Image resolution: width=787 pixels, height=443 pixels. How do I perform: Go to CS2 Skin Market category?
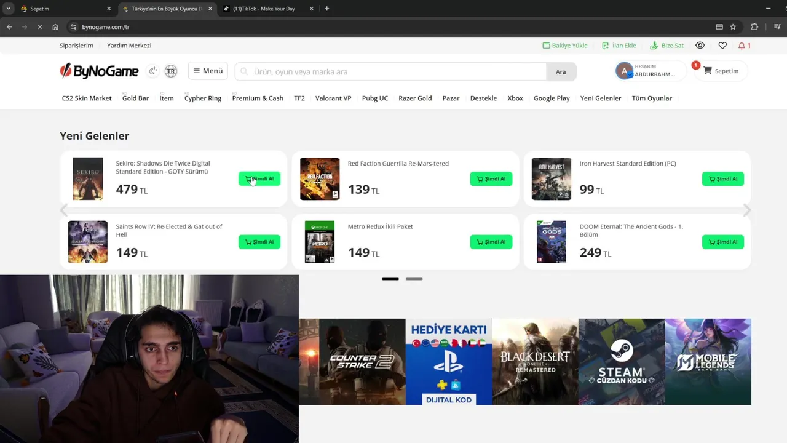tap(87, 98)
